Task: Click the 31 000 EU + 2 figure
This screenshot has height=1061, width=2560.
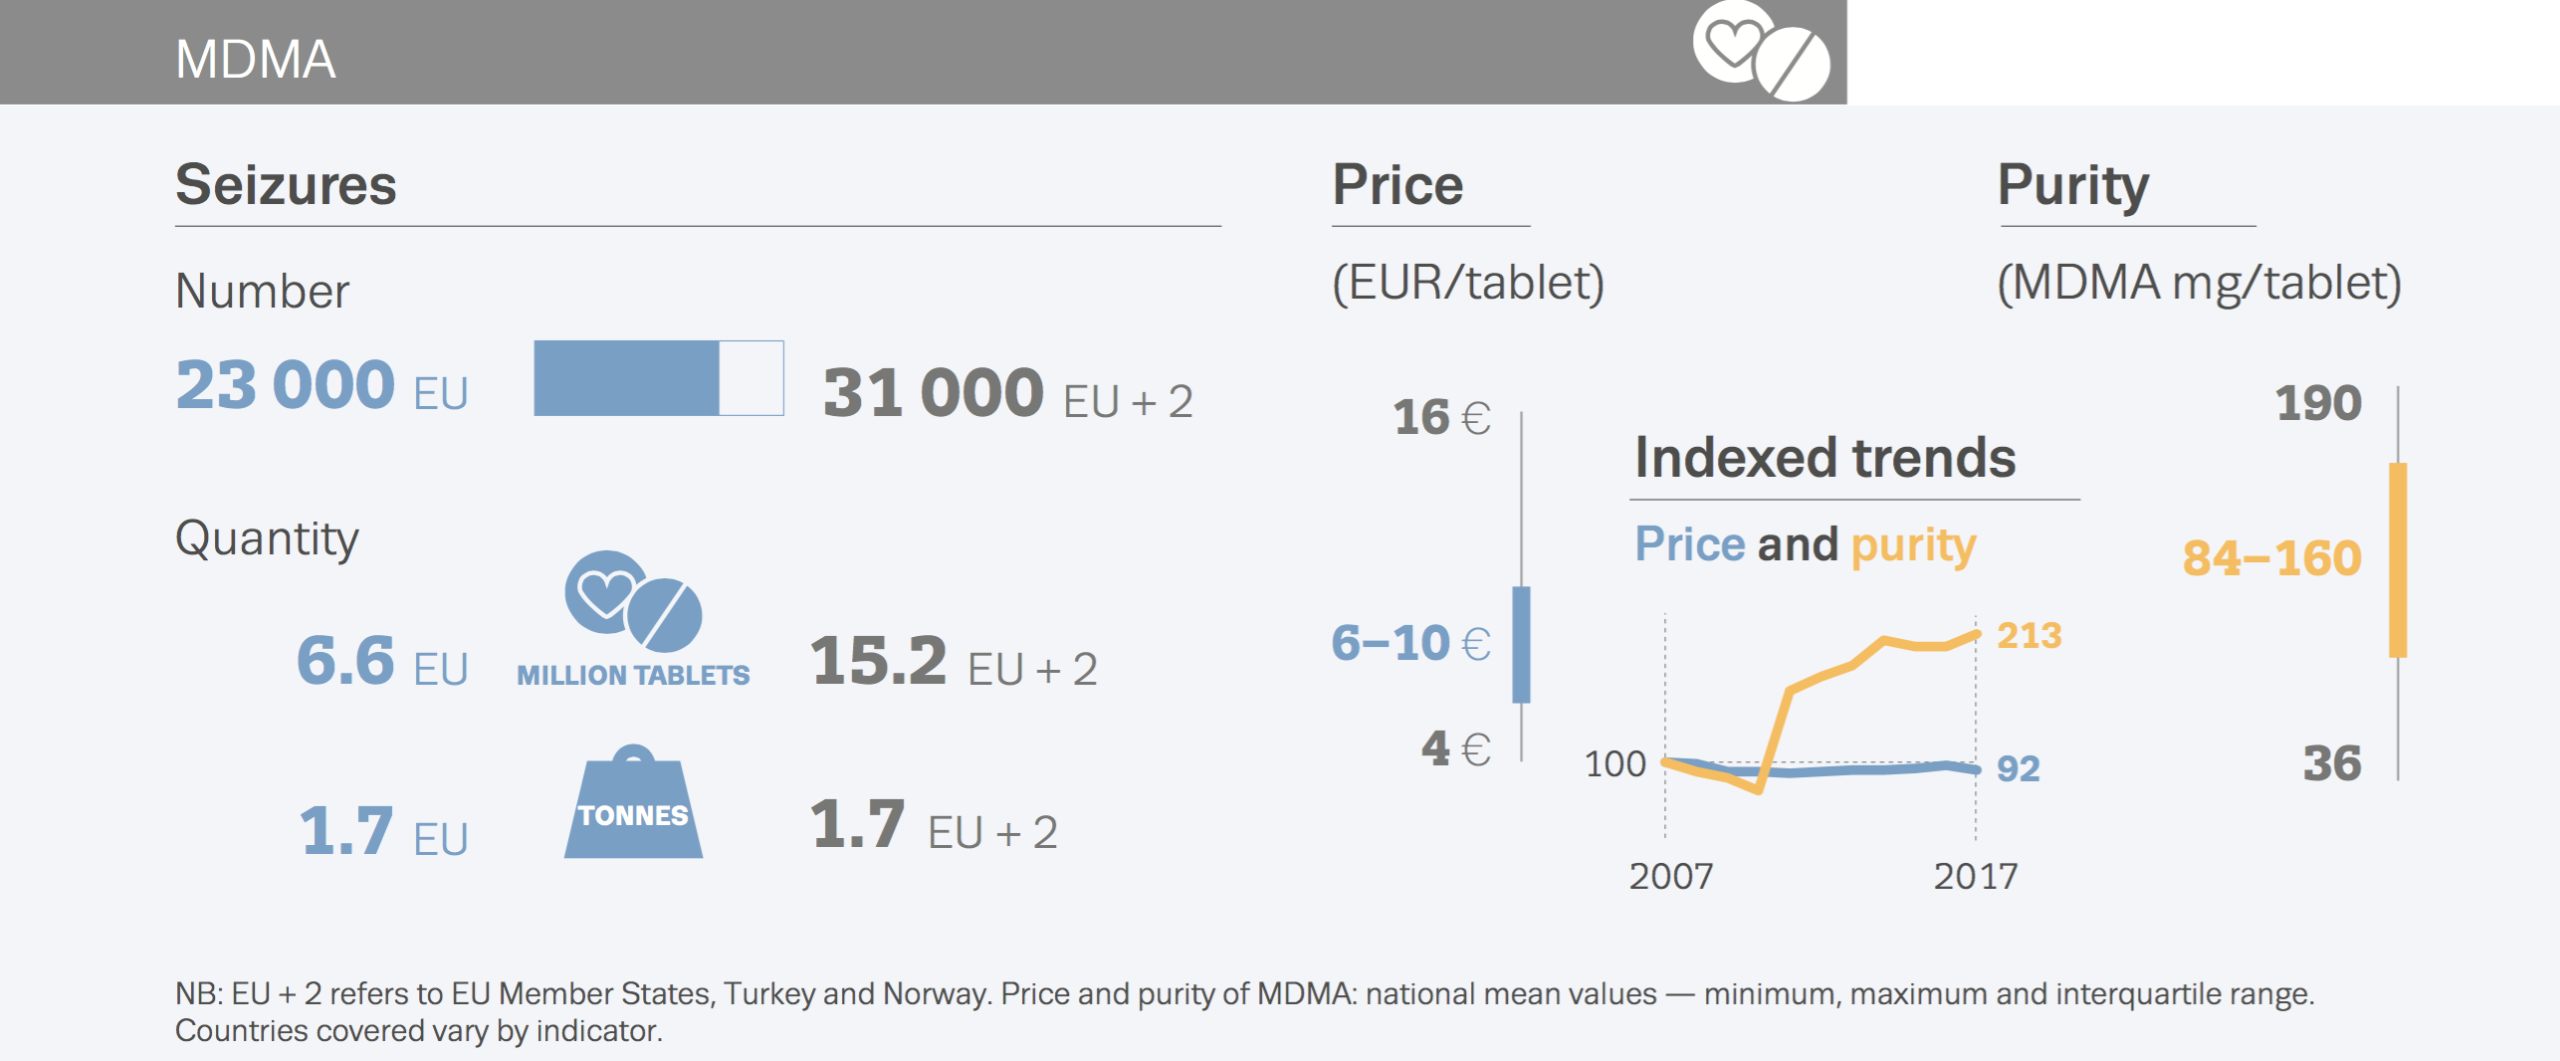Action: tap(1007, 394)
